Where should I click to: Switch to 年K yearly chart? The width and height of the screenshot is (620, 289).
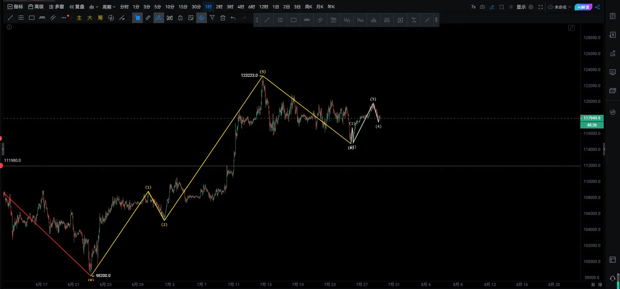click(331, 7)
